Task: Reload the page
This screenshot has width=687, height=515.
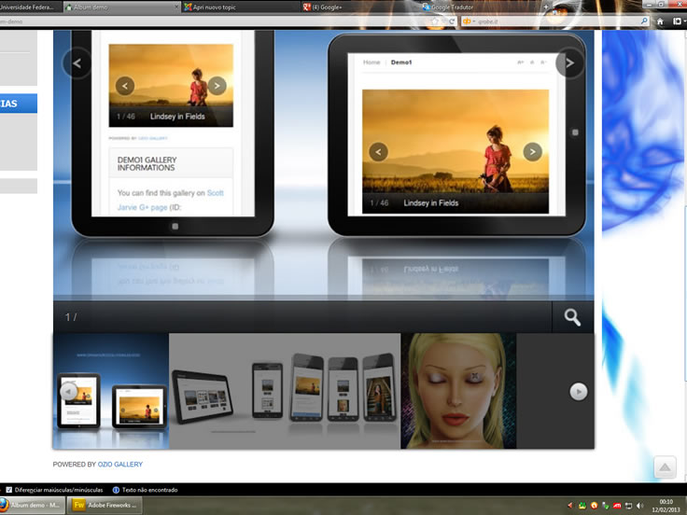Action: pyautogui.click(x=451, y=21)
